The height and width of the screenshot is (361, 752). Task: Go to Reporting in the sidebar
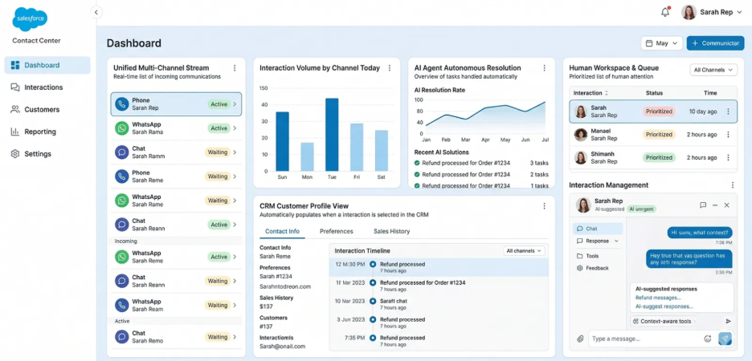point(39,132)
